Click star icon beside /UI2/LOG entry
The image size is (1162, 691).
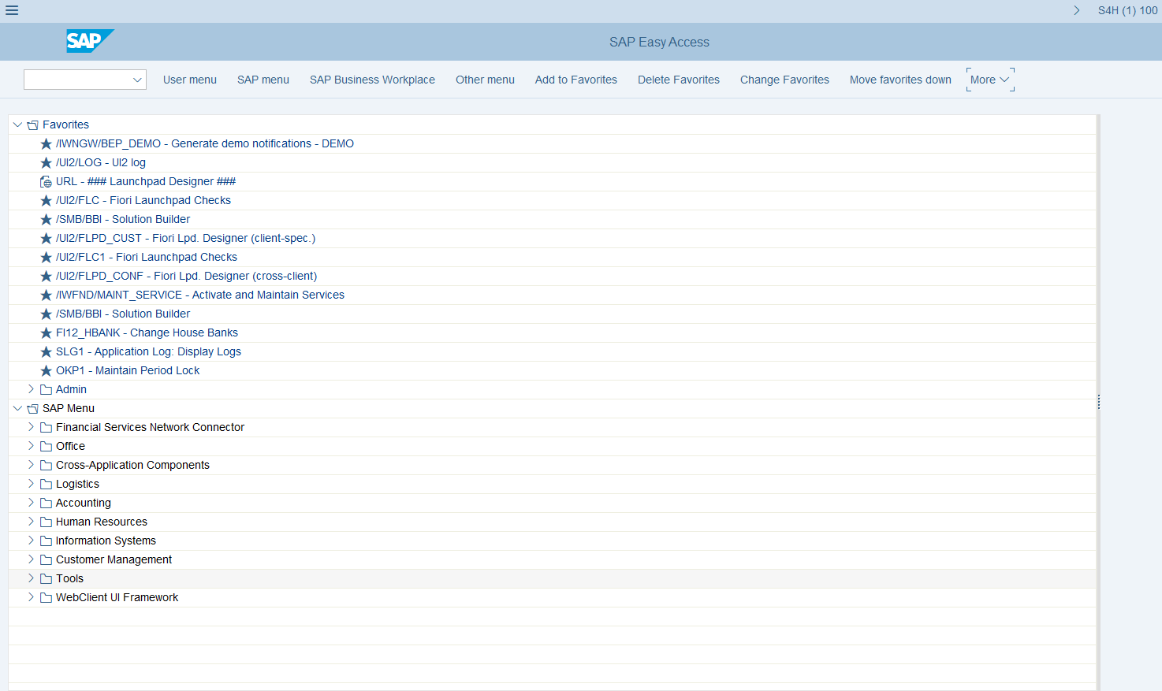tap(46, 163)
